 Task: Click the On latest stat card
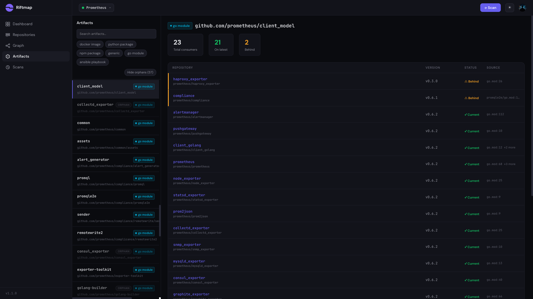coord(221,45)
